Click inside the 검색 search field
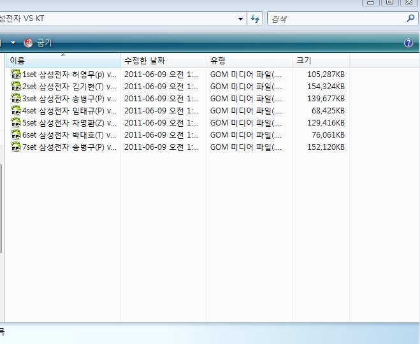420x344 pixels. 335,19
